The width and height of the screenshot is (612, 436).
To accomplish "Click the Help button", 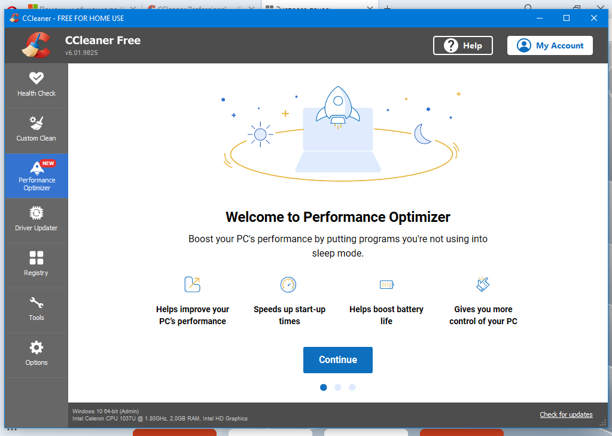I will pos(463,45).
